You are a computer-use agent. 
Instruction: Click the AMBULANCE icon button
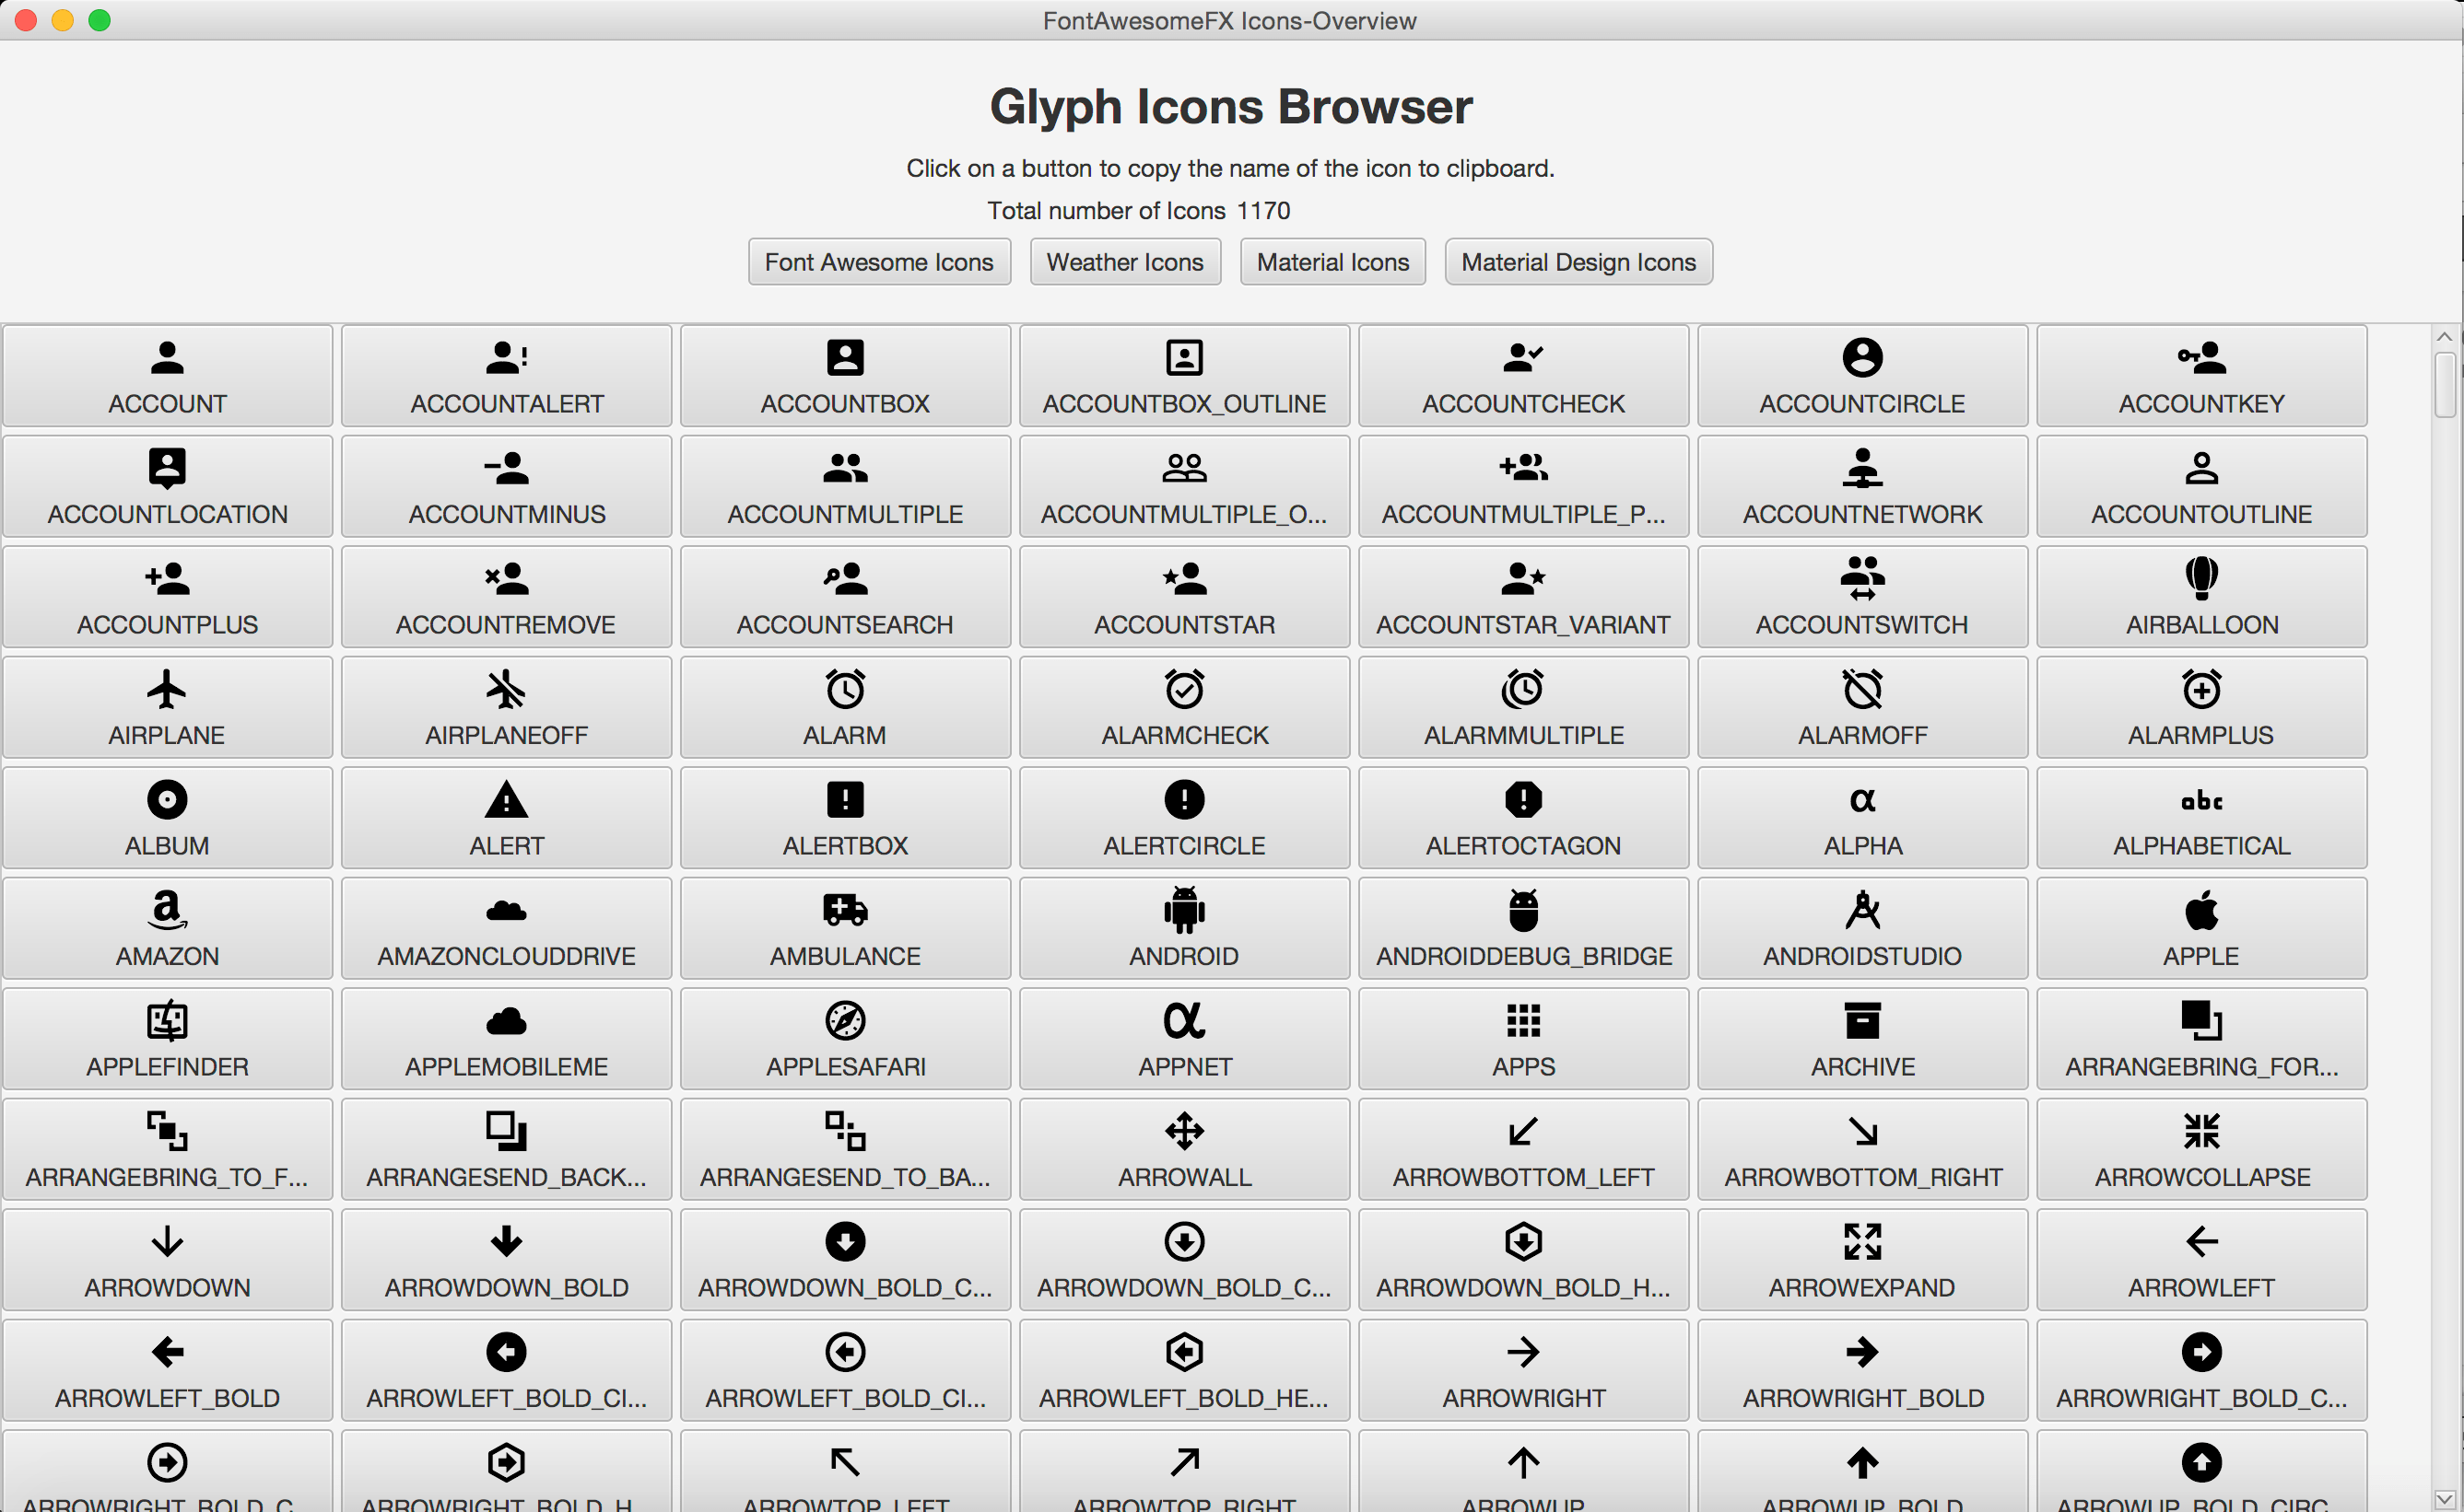(844, 928)
